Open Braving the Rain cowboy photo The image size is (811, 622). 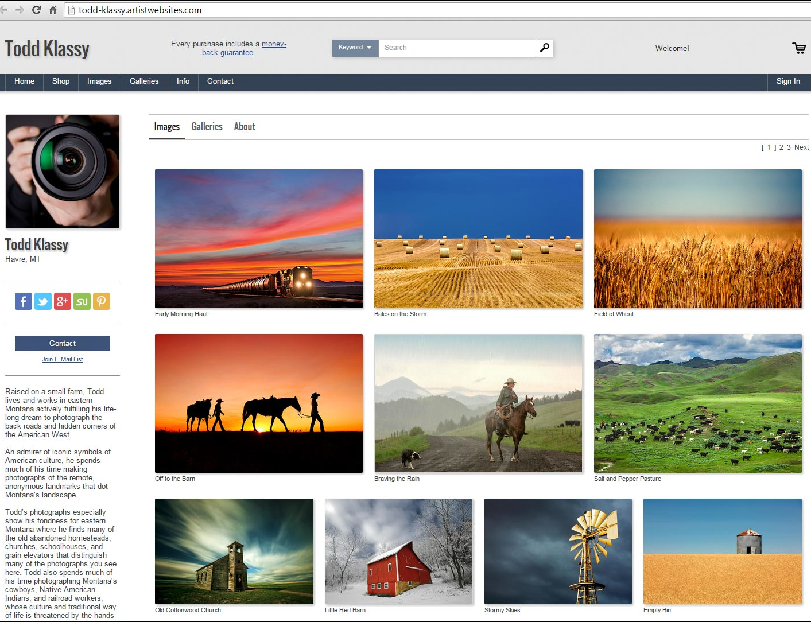478,403
